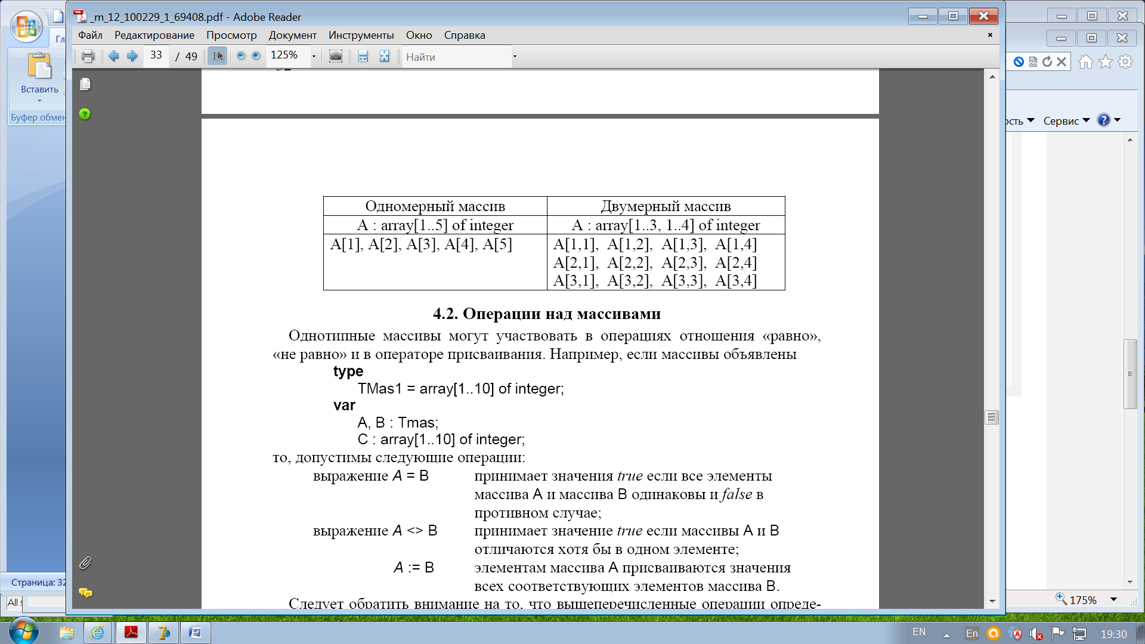Open Favorites star in Internet Explorer
Image resolution: width=1145 pixels, height=644 pixels.
click(x=1106, y=61)
